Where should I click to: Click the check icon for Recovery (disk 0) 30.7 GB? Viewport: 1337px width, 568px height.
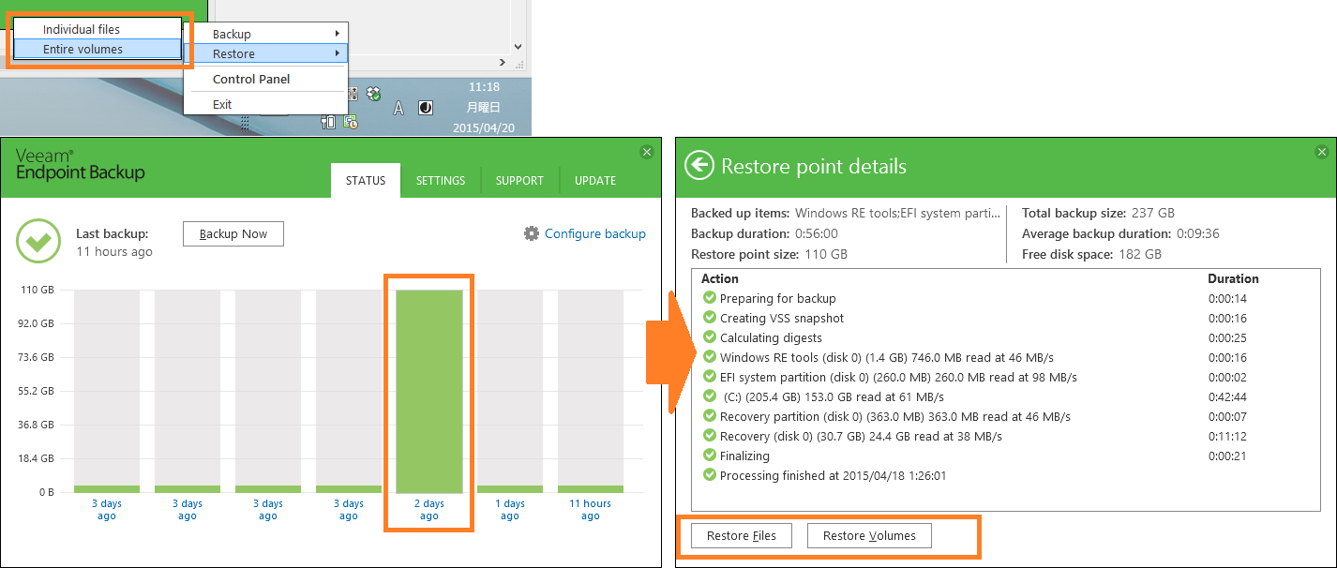(710, 436)
